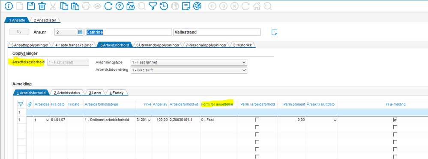
Task: Open the 3 Ansattopplysninger tab
Action: [30, 45]
